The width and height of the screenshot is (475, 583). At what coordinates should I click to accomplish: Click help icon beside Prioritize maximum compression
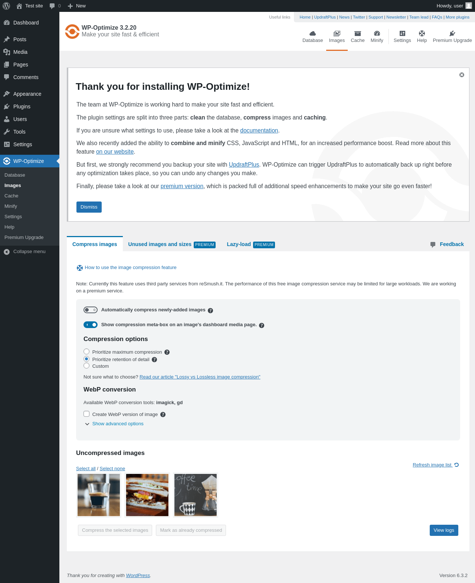(167, 352)
